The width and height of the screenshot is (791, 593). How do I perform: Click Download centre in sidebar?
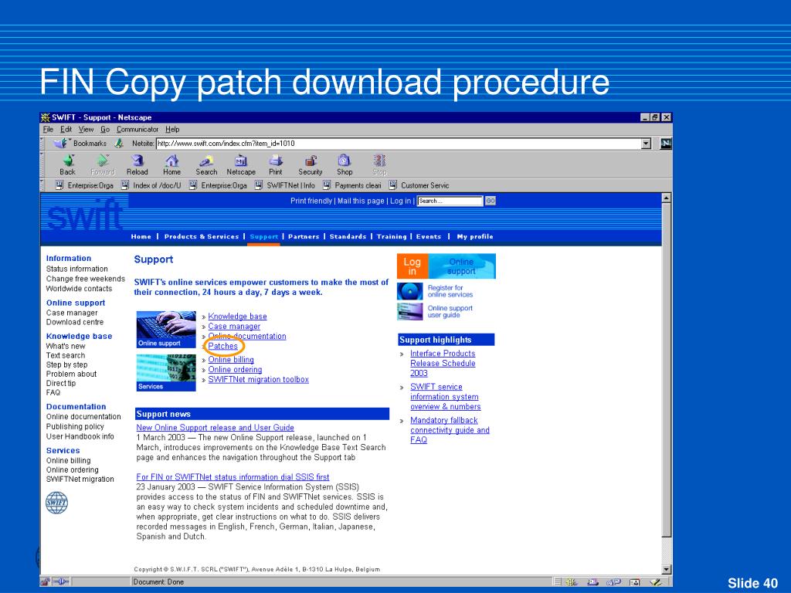[x=75, y=322]
